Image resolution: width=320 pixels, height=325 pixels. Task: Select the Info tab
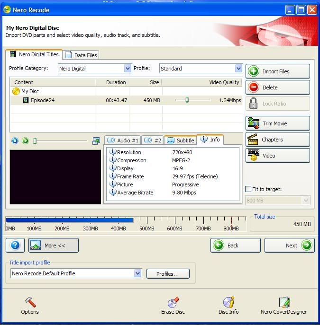[x=210, y=140]
